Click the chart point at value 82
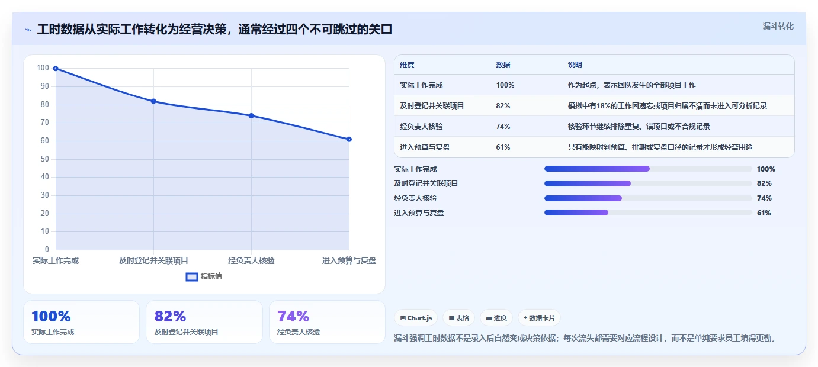Viewport: 818px width, 367px height. (x=153, y=101)
